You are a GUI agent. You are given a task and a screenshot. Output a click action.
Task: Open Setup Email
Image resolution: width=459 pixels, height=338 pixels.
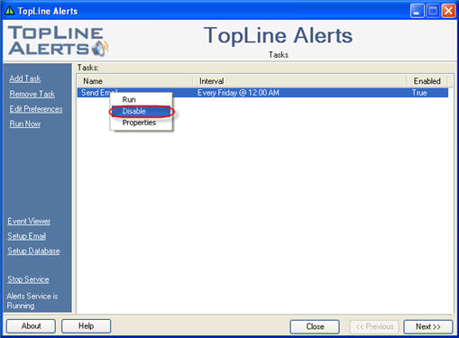point(27,236)
